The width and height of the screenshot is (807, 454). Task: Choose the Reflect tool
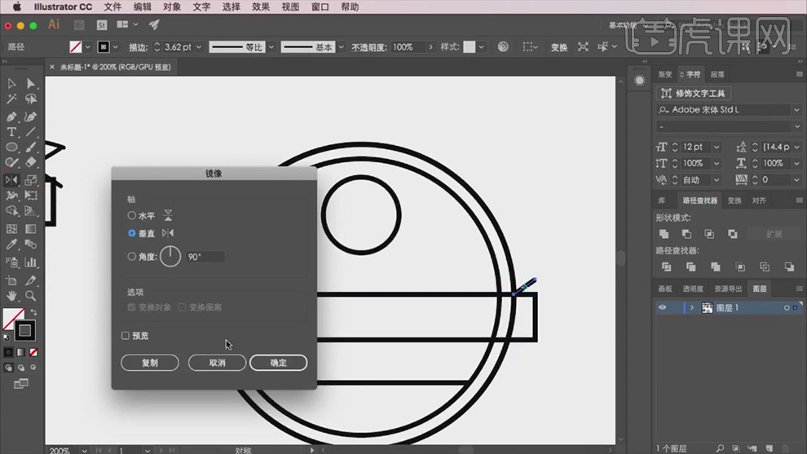[x=12, y=180]
